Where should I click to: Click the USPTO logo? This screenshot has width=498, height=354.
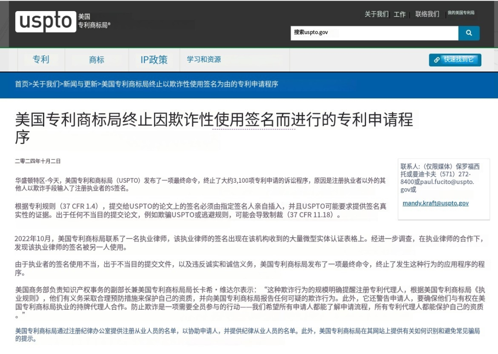[46, 21]
